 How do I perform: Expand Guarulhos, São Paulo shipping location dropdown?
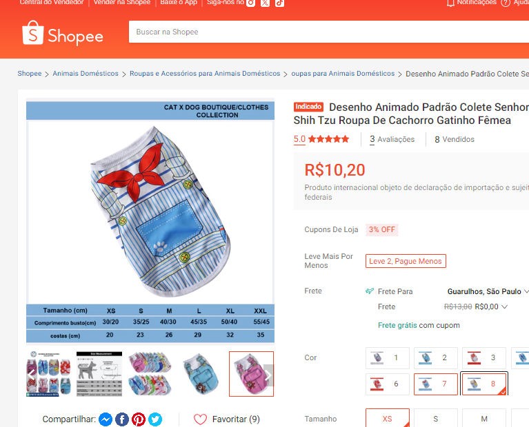click(488, 291)
